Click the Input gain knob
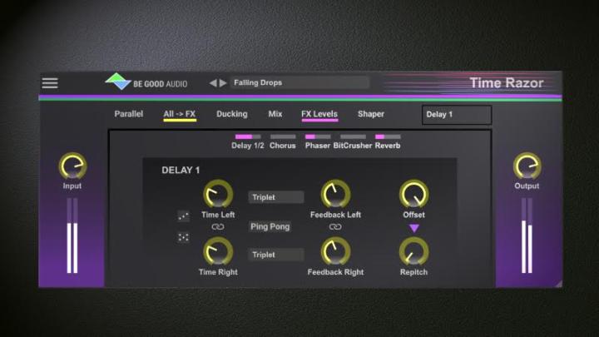 (x=72, y=166)
